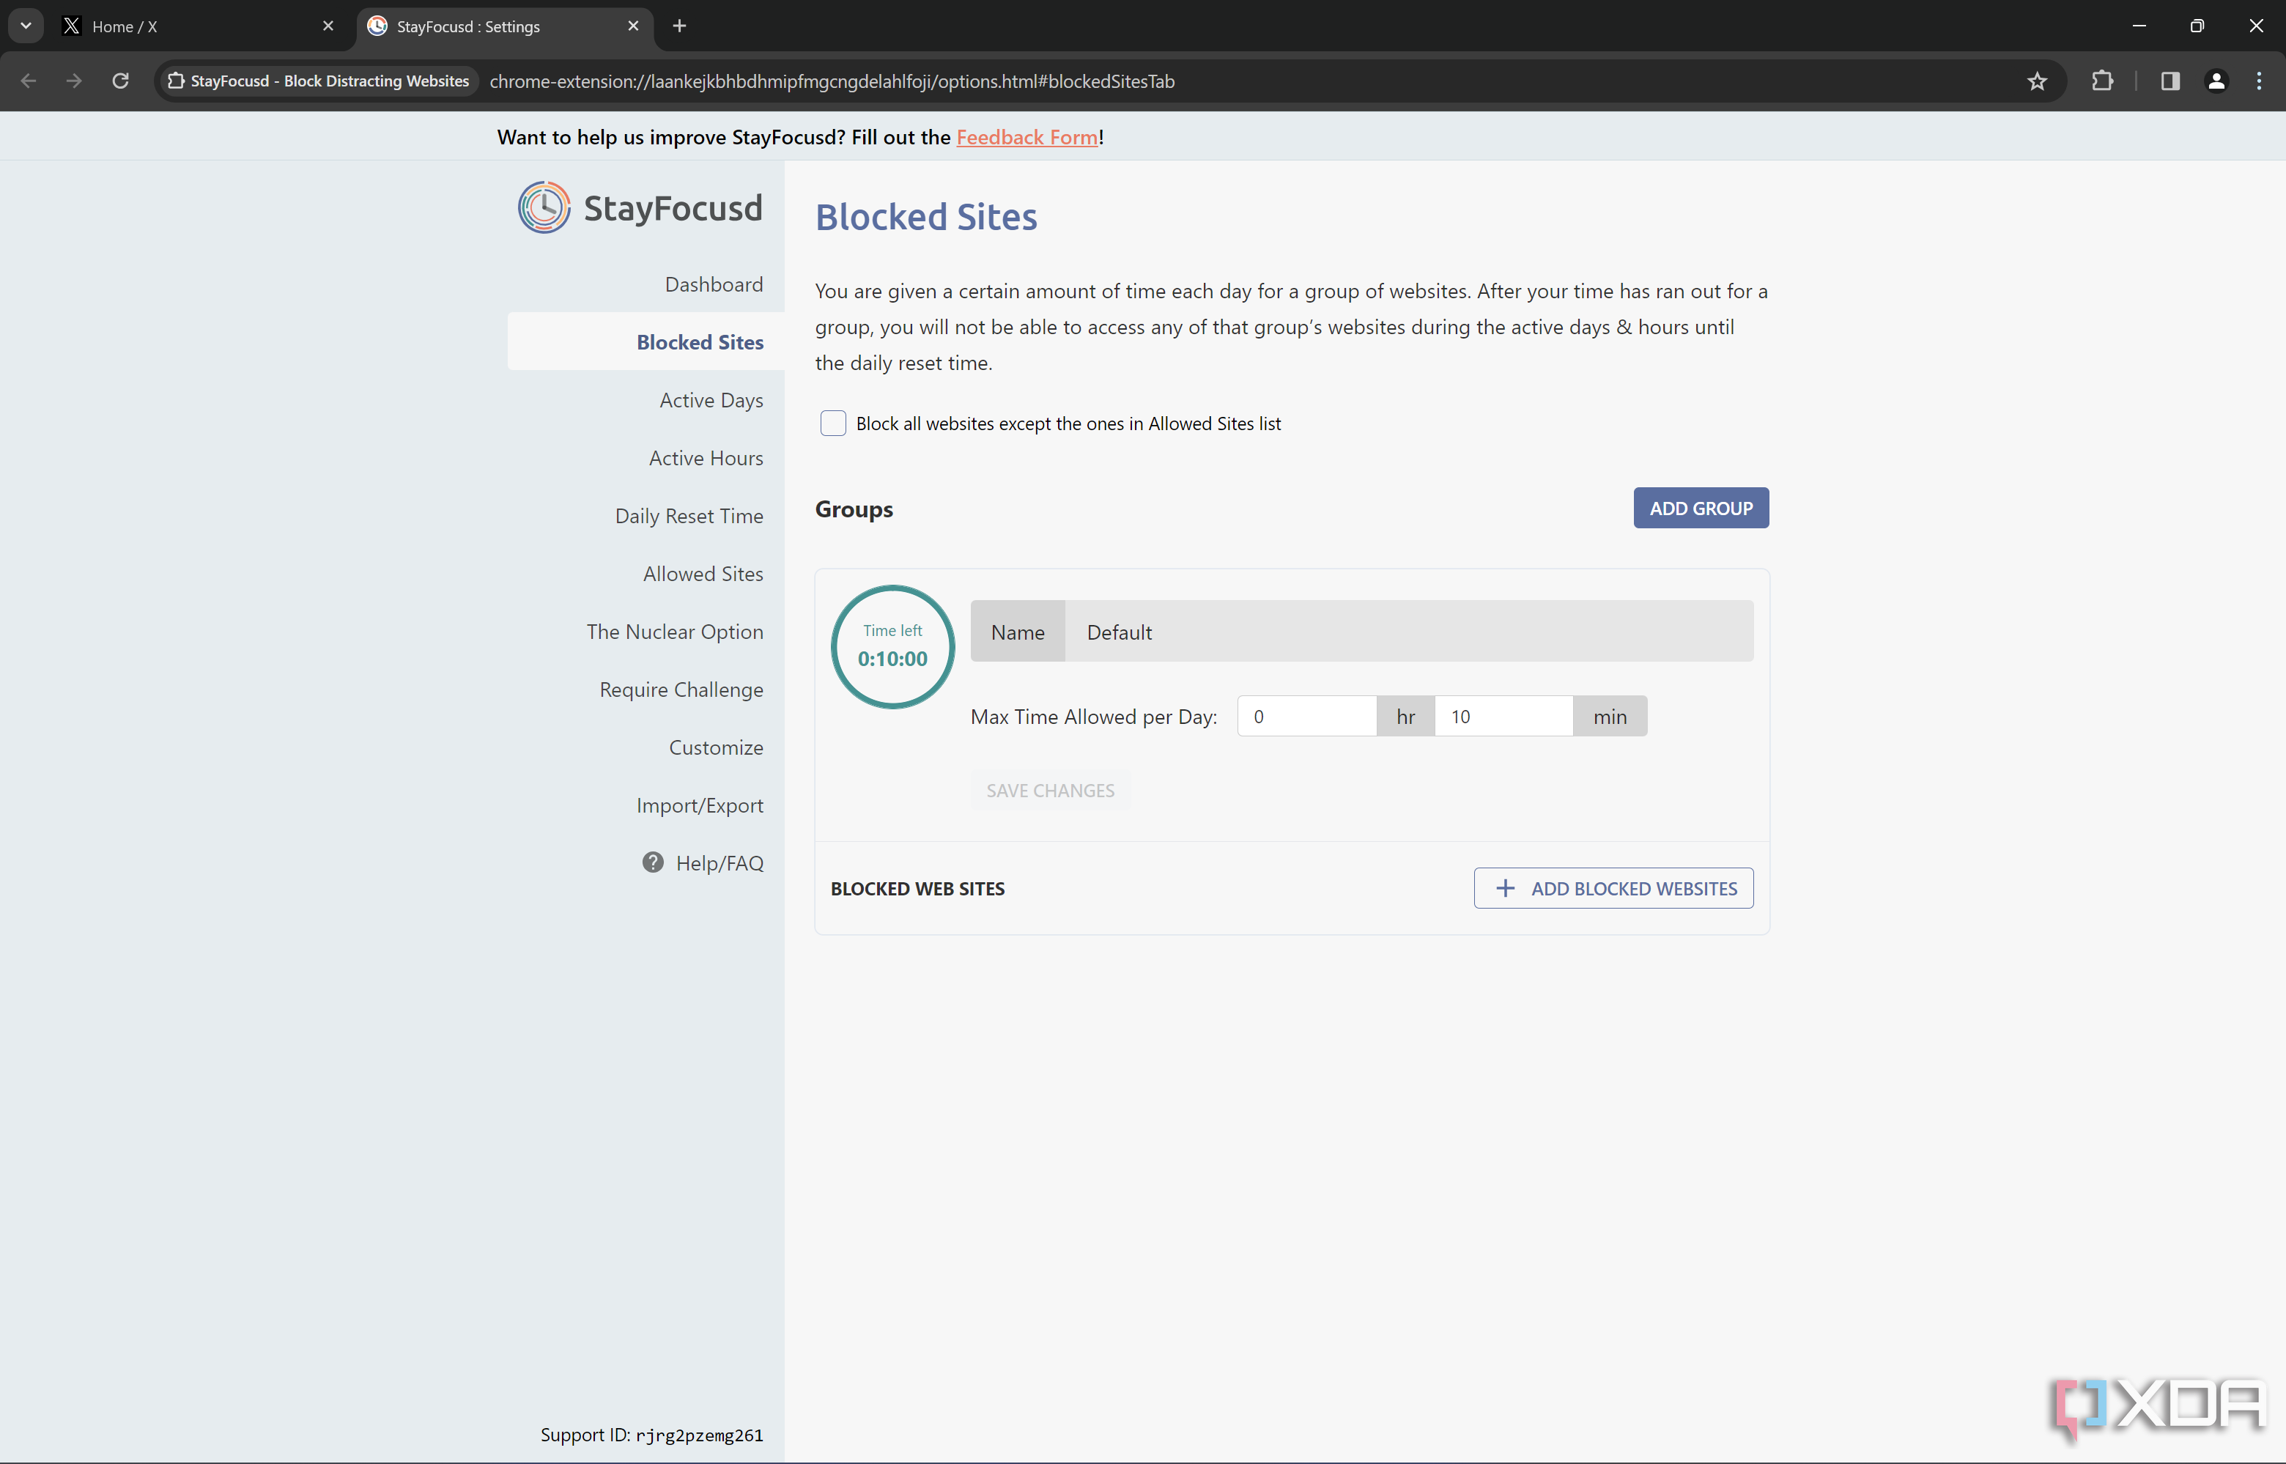2286x1464 pixels.
Task: Open Import/Export settings
Action: click(x=700, y=805)
